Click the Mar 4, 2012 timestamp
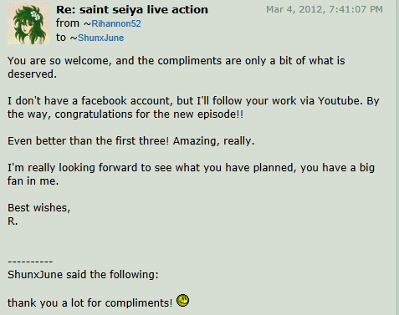Image resolution: width=399 pixels, height=315 pixels. tap(325, 9)
